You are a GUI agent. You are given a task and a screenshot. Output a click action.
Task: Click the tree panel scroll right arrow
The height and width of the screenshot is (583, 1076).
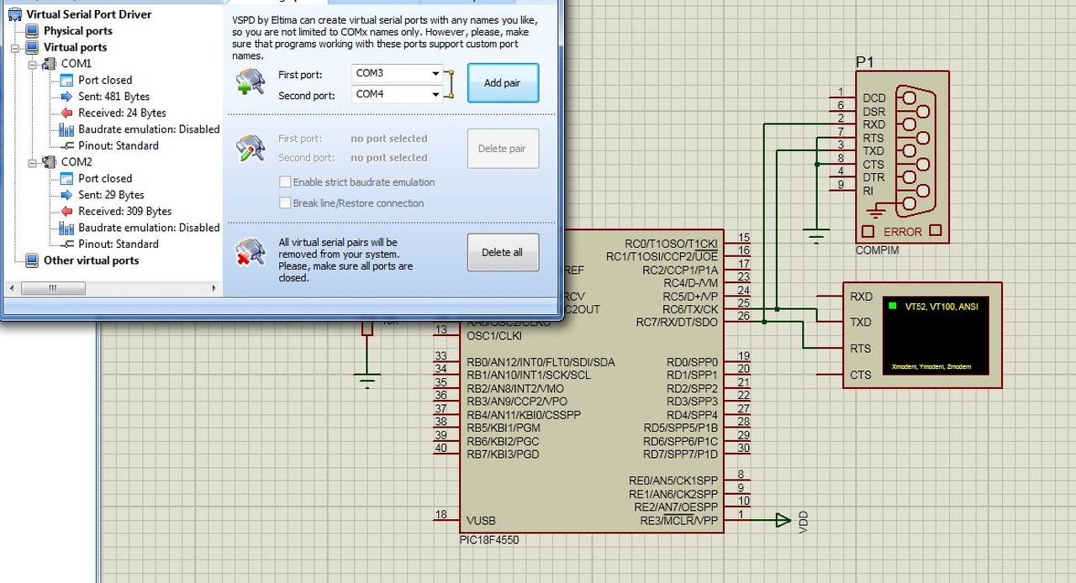(x=215, y=288)
